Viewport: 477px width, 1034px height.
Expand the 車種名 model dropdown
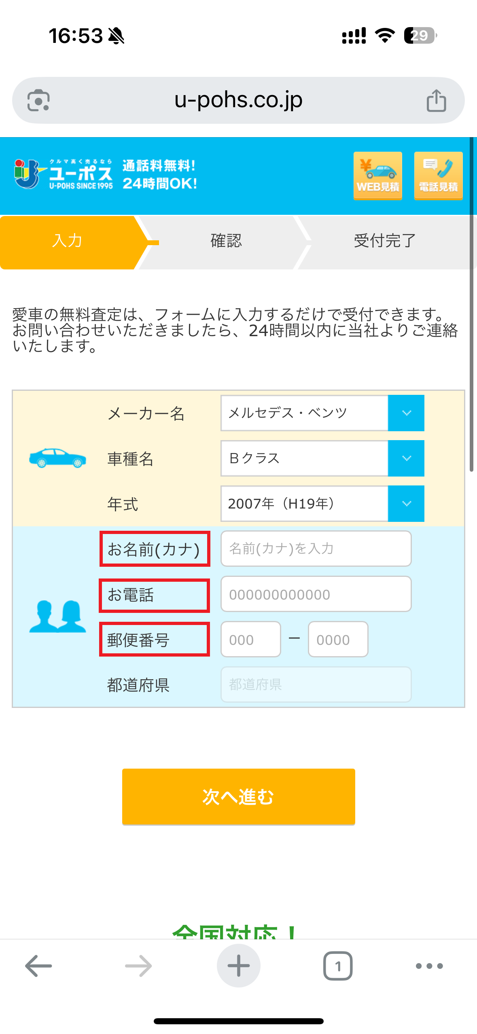406,458
